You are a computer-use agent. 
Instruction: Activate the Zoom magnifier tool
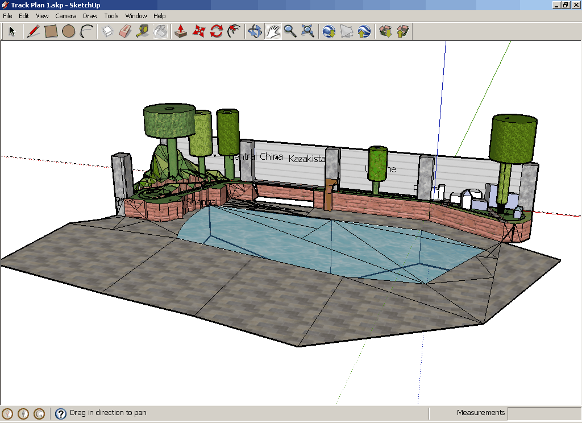pyautogui.click(x=290, y=31)
